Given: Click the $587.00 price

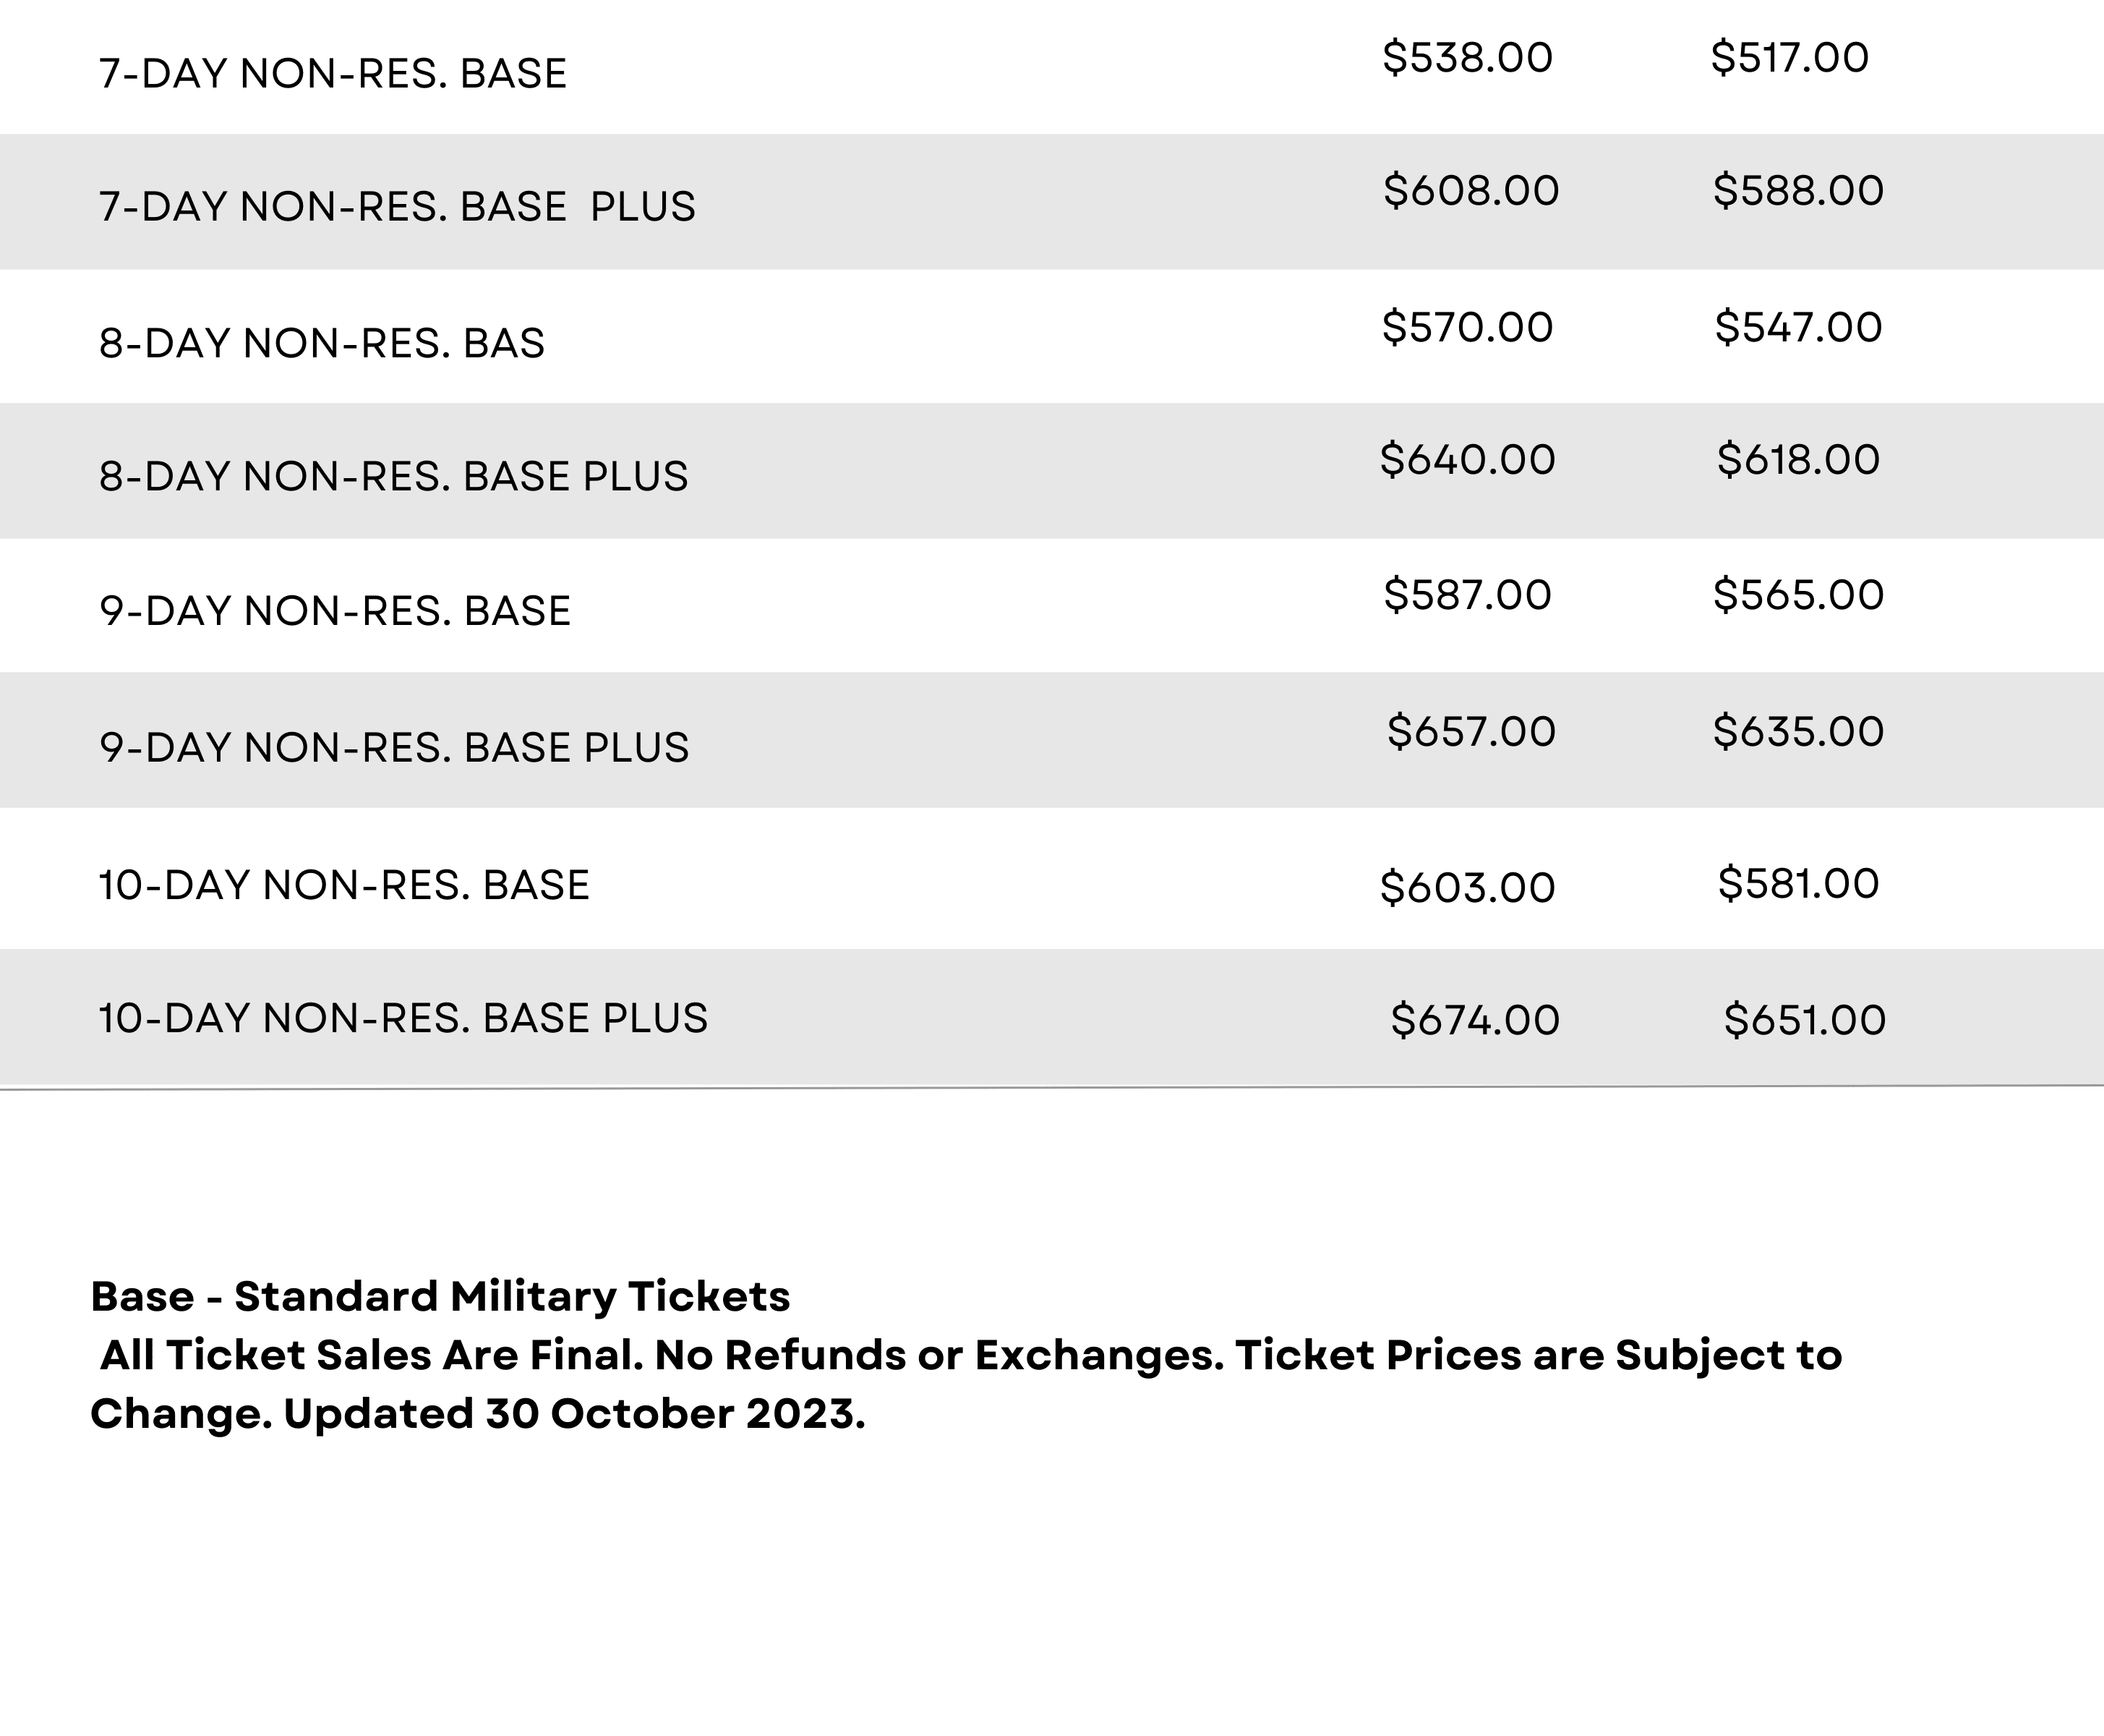Looking at the screenshot, I should (x=1467, y=596).
